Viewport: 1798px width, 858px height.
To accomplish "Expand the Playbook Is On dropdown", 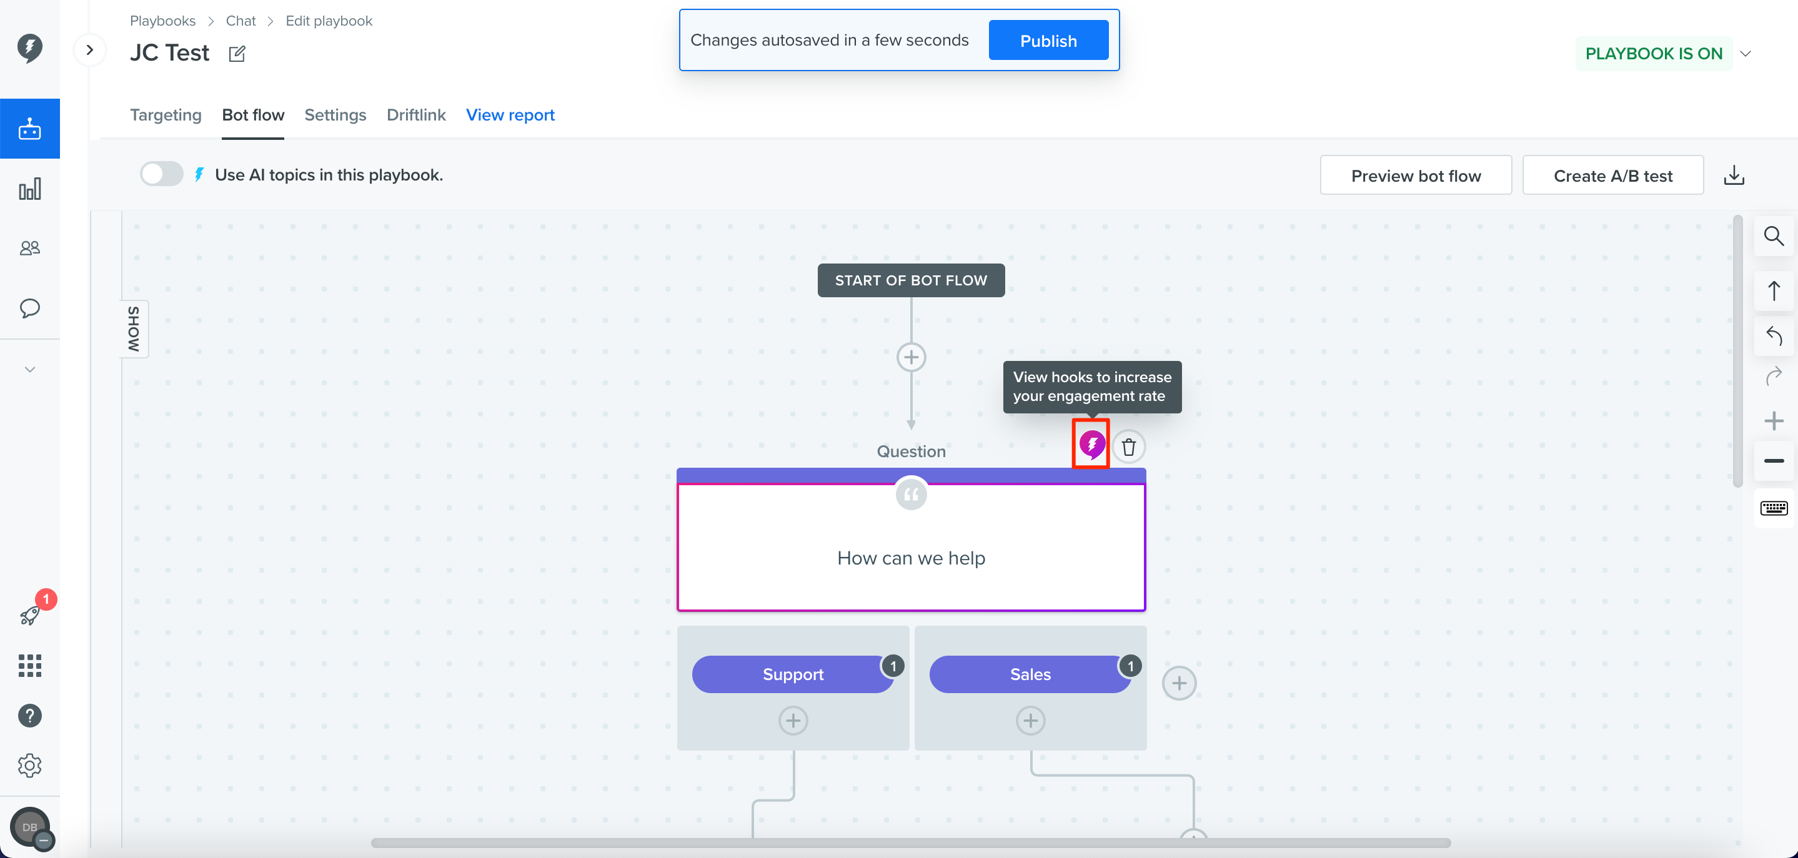I will (x=1745, y=54).
